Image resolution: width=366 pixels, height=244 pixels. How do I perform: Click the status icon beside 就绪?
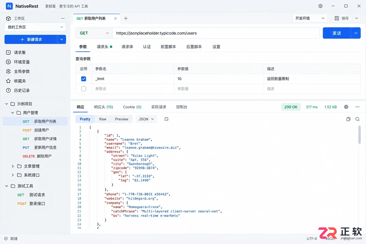pos(6,239)
